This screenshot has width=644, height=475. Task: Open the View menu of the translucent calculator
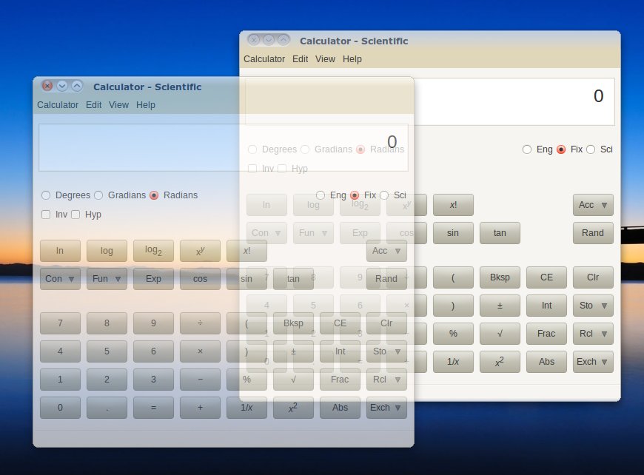coord(118,105)
